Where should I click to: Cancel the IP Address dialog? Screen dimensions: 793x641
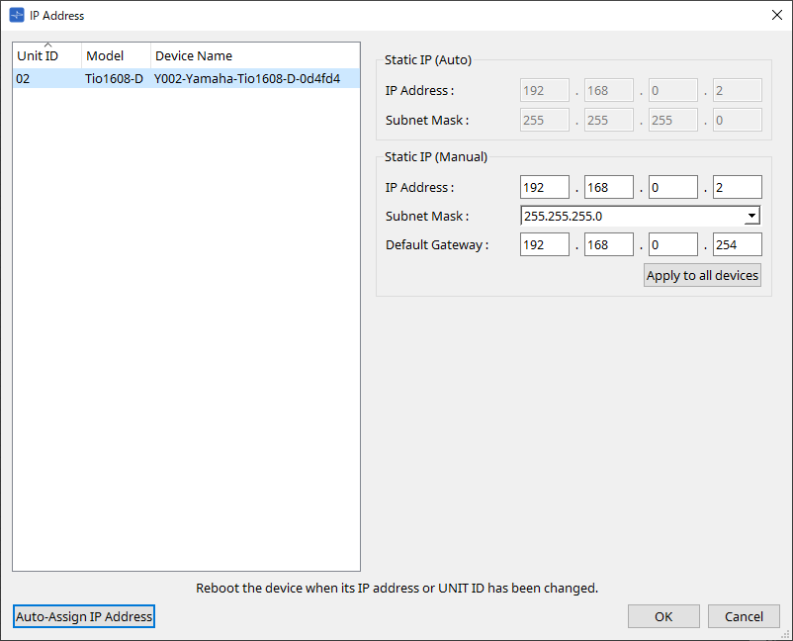[744, 616]
